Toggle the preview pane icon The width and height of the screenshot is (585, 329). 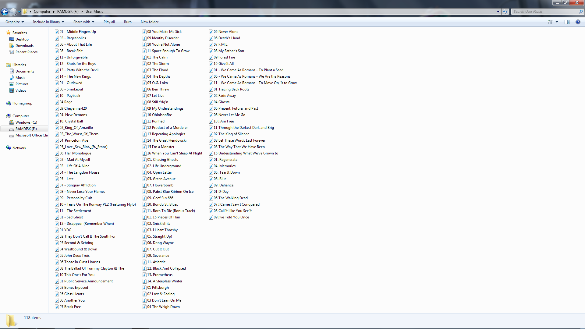[x=567, y=22]
